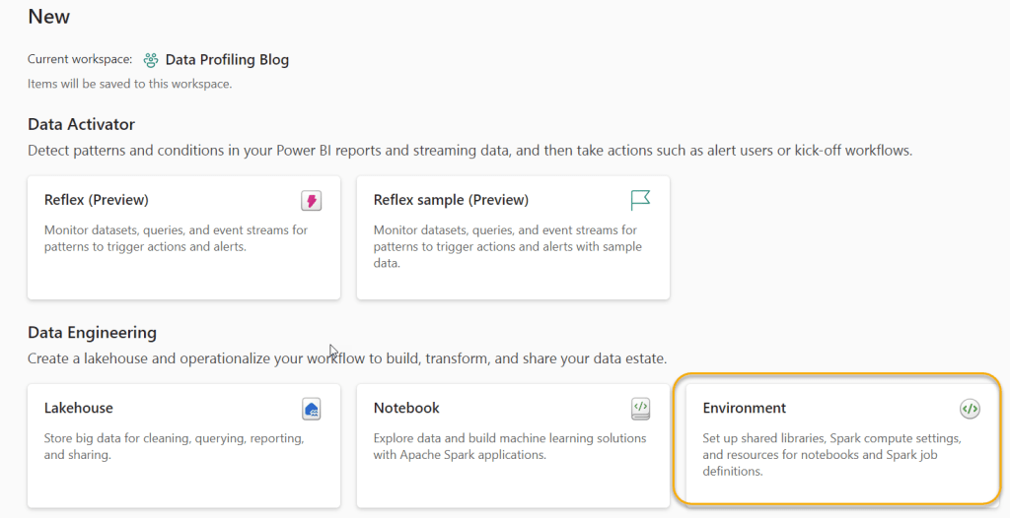Click the "Items will be saved" notice
The image size is (1010, 518).
(x=129, y=84)
